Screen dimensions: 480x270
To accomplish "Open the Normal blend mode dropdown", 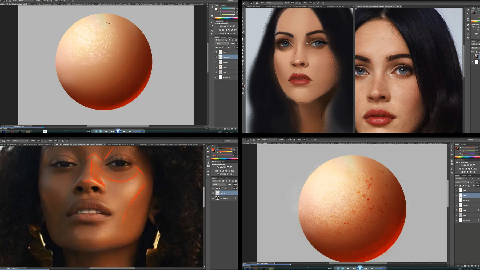I will (x=219, y=185).
